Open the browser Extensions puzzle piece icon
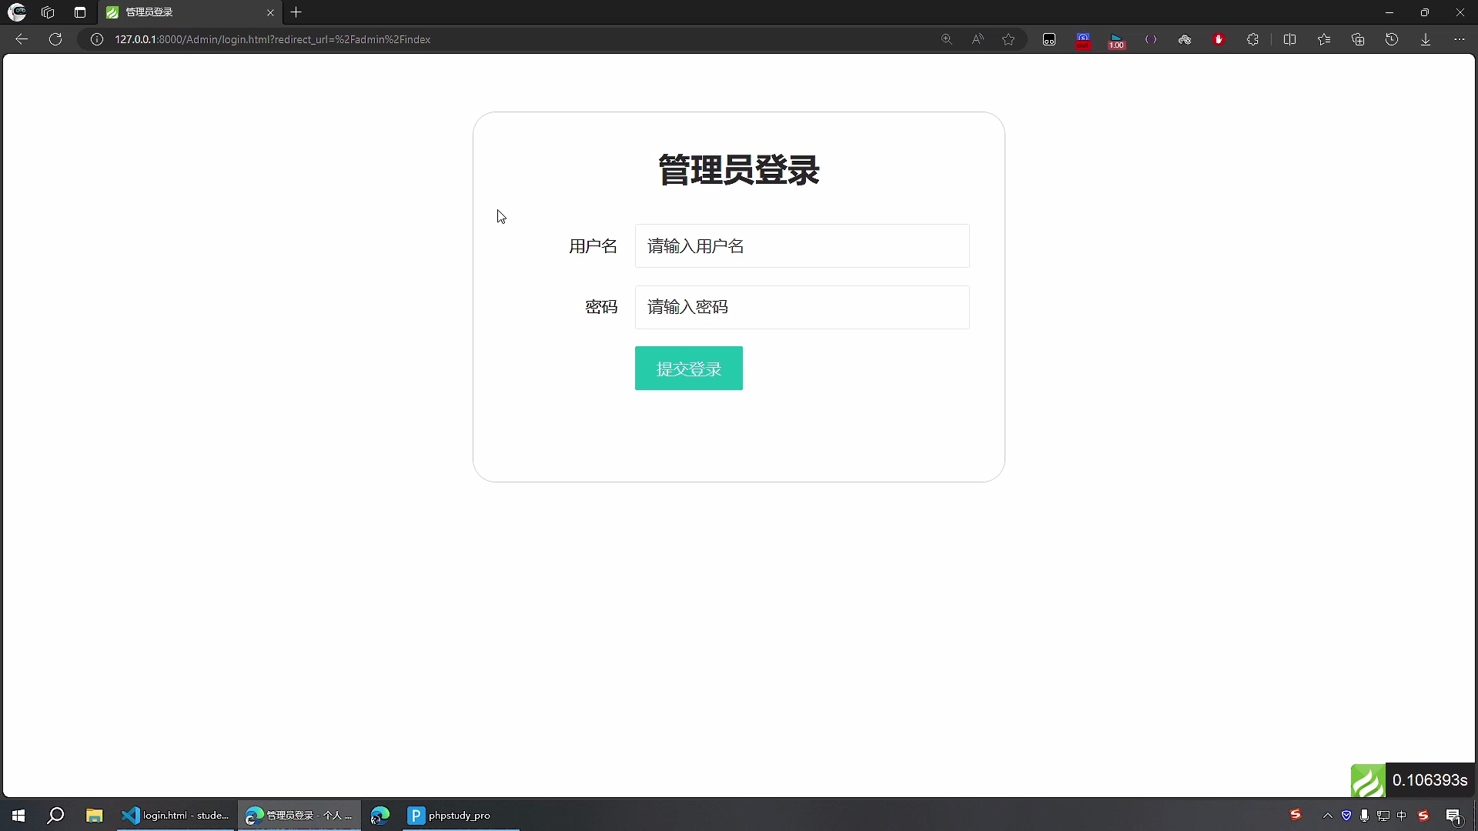Viewport: 1478px width, 831px height. tap(1252, 39)
